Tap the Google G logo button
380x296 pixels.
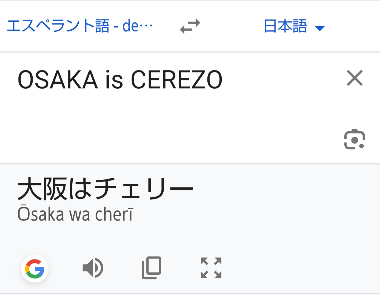pyautogui.click(x=35, y=269)
